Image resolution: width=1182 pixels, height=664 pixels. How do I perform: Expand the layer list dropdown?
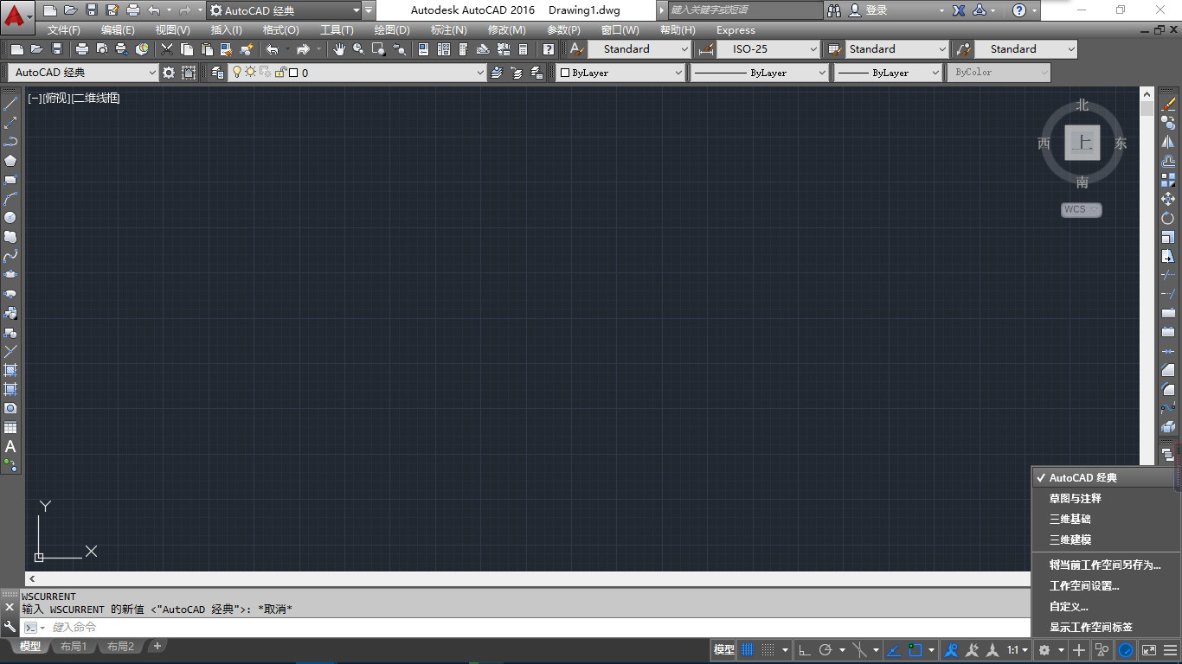[357, 73]
